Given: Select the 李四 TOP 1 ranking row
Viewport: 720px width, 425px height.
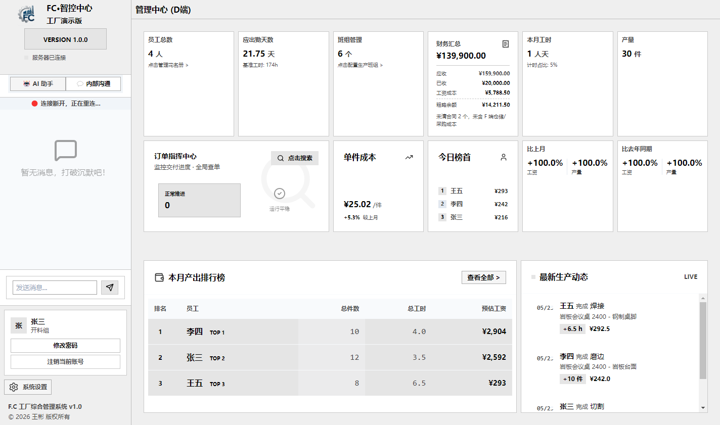Looking at the screenshot, I should click(330, 332).
